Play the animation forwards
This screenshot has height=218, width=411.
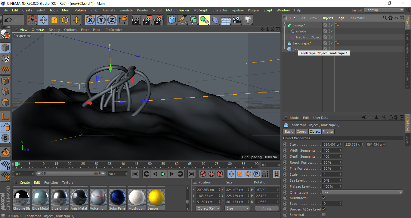point(163,174)
